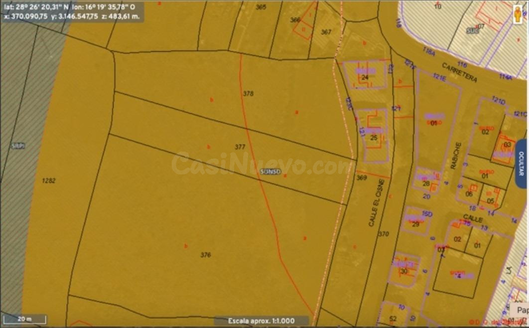Select building plot 28
This screenshot has width=529, height=328.
426,183
